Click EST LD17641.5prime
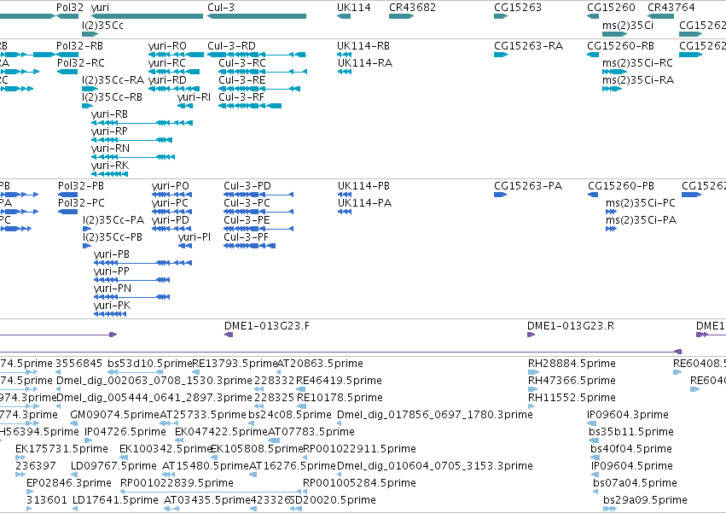The image size is (726, 513). [116, 500]
